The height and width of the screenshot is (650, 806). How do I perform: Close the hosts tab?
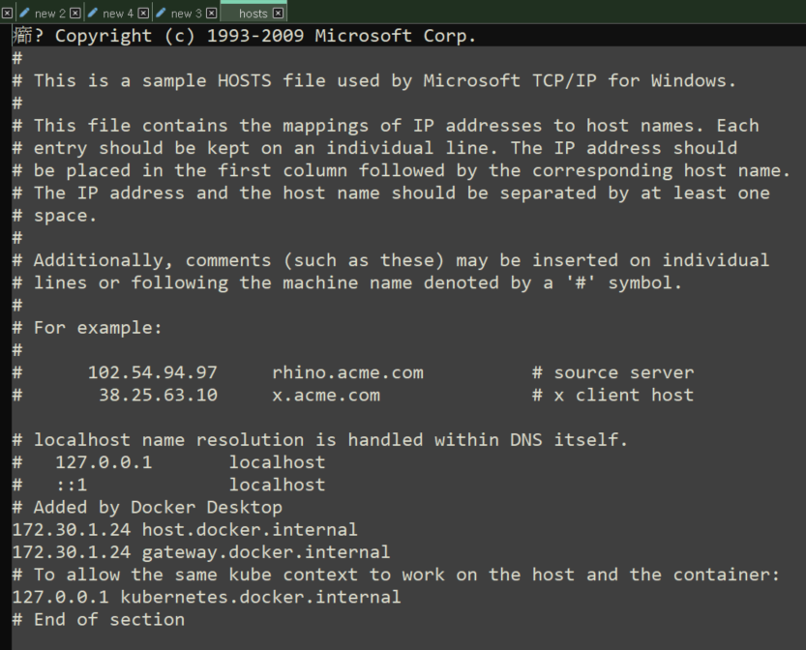point(277,13)
